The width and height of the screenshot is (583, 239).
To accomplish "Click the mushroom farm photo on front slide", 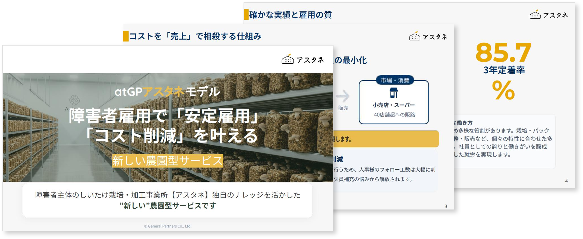I will point(168,127).
